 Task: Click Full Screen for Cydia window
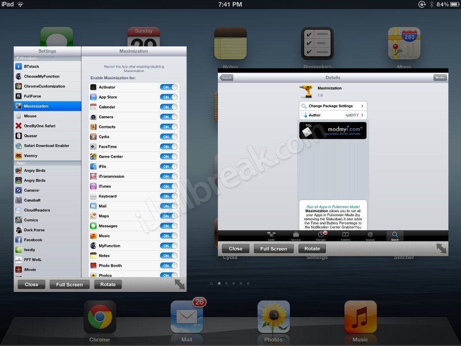click(273, 249)
